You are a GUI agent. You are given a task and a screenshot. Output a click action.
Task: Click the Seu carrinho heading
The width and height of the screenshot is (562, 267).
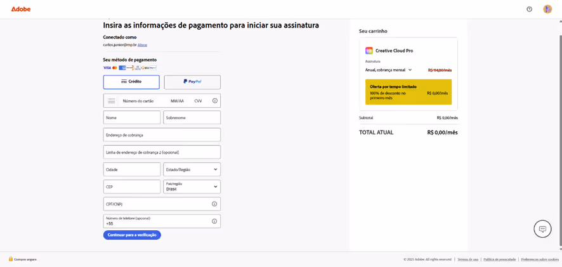[373, 31]
